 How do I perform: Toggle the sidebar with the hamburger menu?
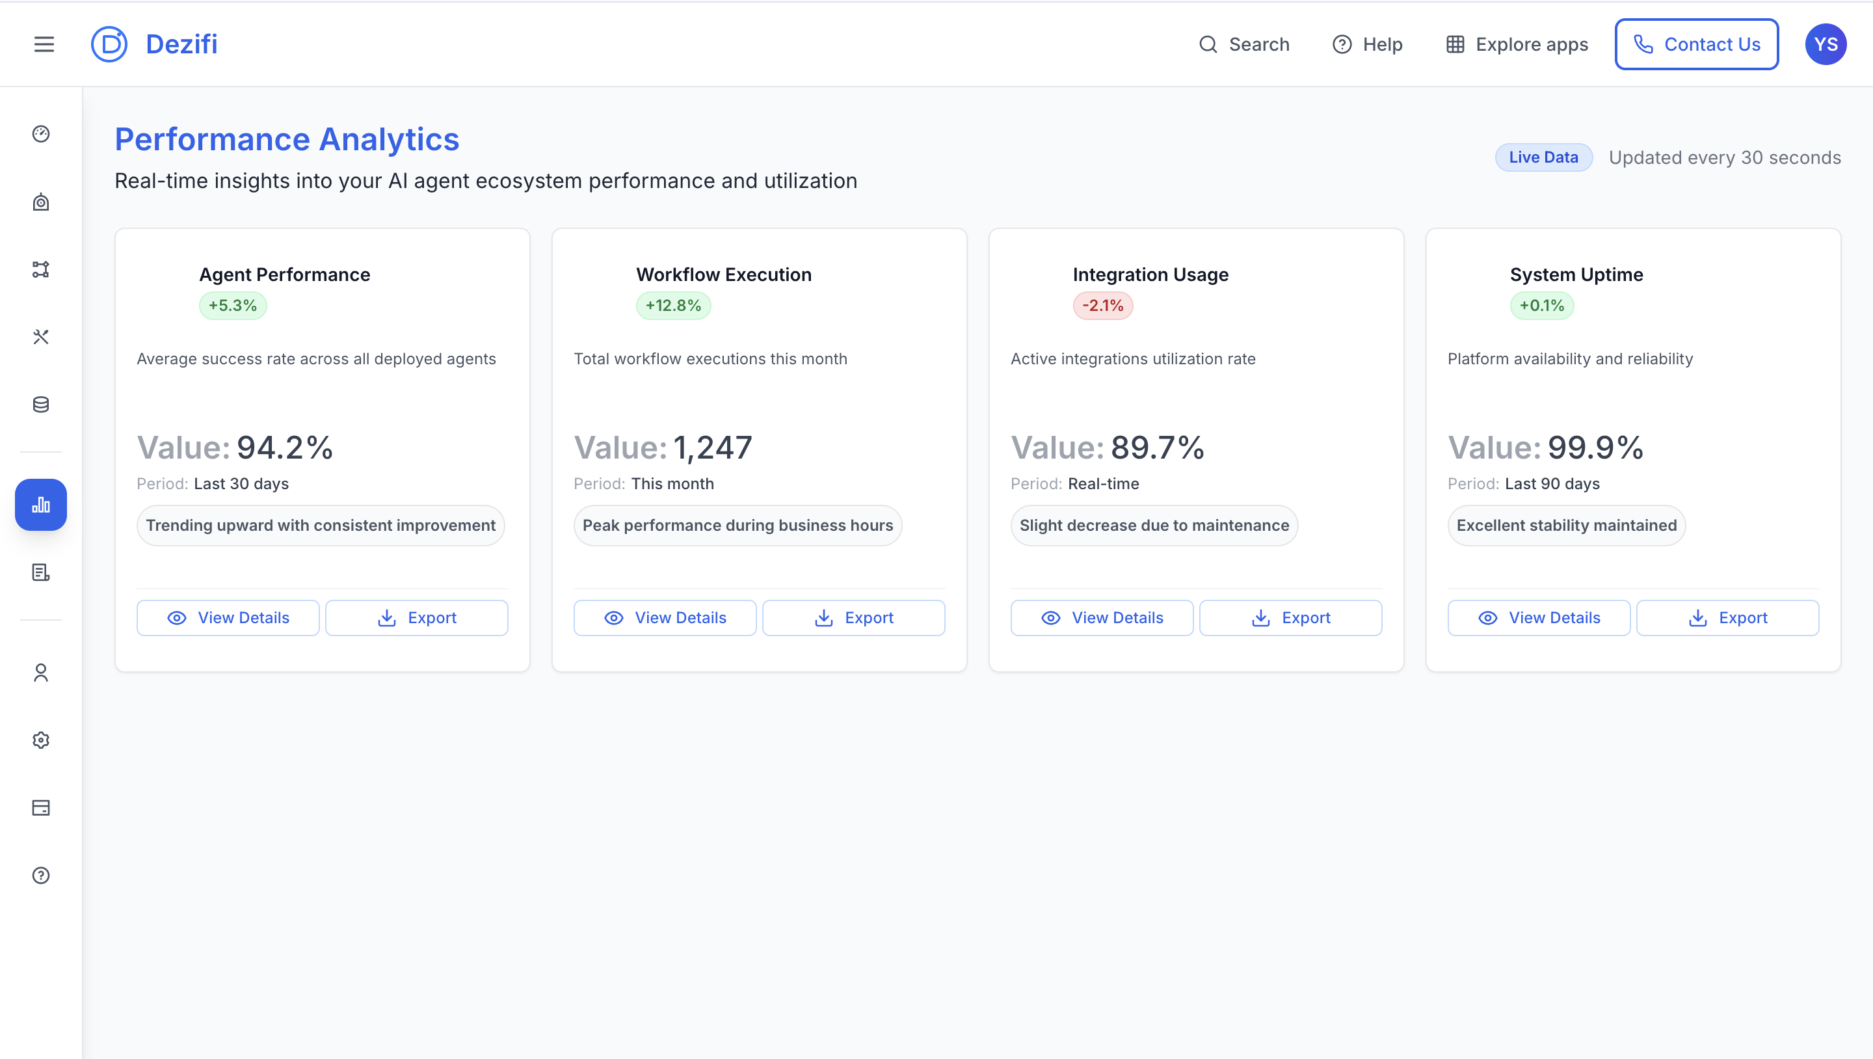point(44,44)
